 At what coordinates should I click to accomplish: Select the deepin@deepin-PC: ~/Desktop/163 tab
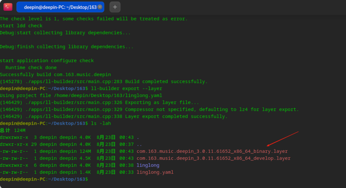(x=57, y=7)
